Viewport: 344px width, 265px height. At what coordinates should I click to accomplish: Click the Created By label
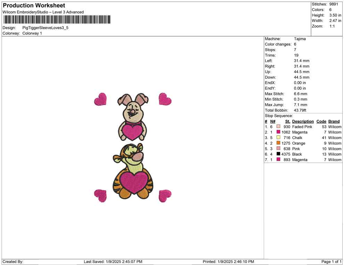pyautogui.click(x=13, y=262)
